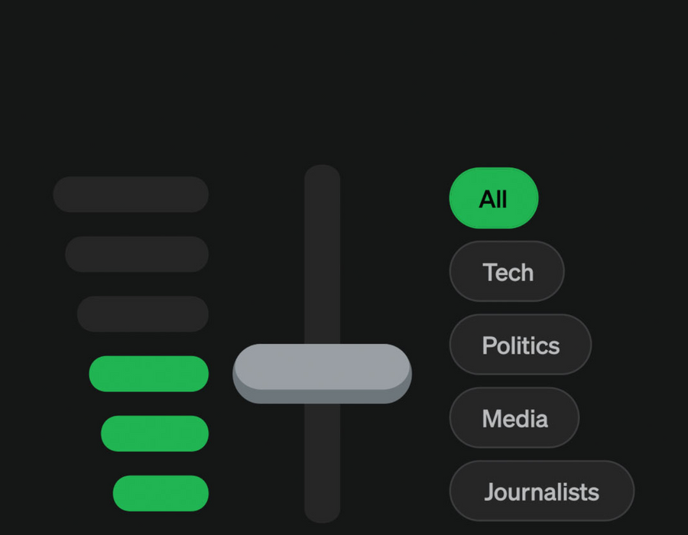Show only Tech posts

point(507,271)
